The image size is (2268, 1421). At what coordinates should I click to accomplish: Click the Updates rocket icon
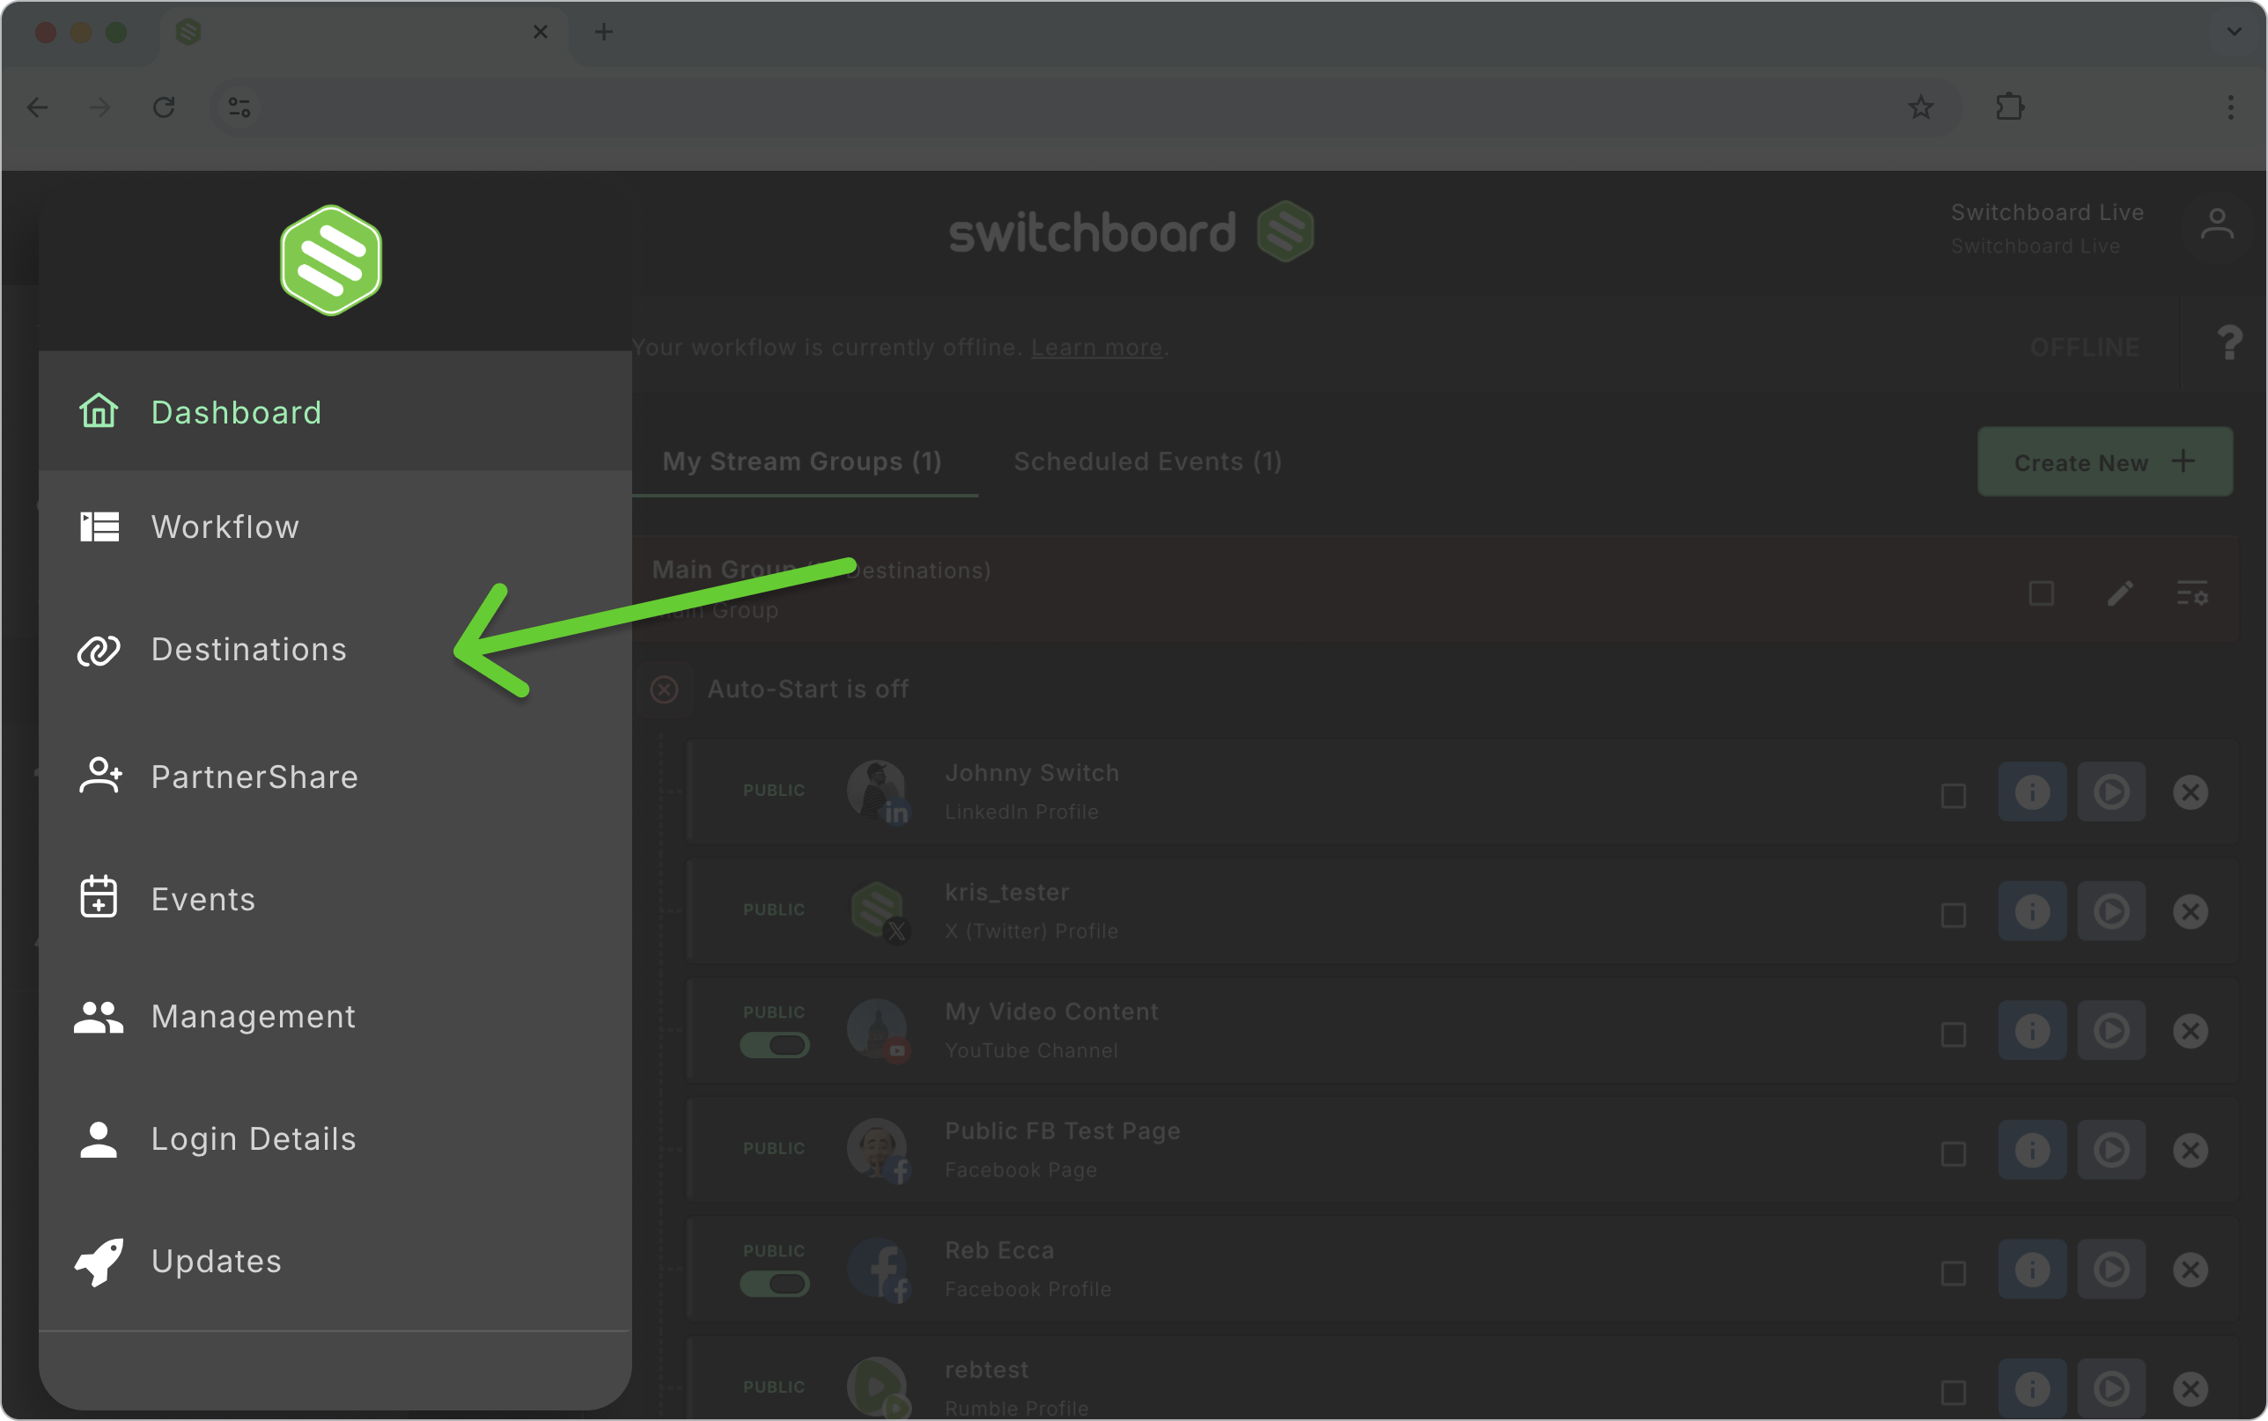[99, 1262]
